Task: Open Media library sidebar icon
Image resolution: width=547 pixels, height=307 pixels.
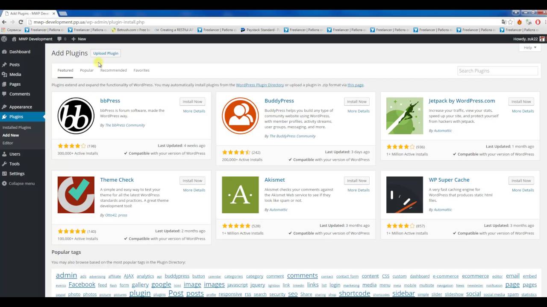Action: point(4,75)
